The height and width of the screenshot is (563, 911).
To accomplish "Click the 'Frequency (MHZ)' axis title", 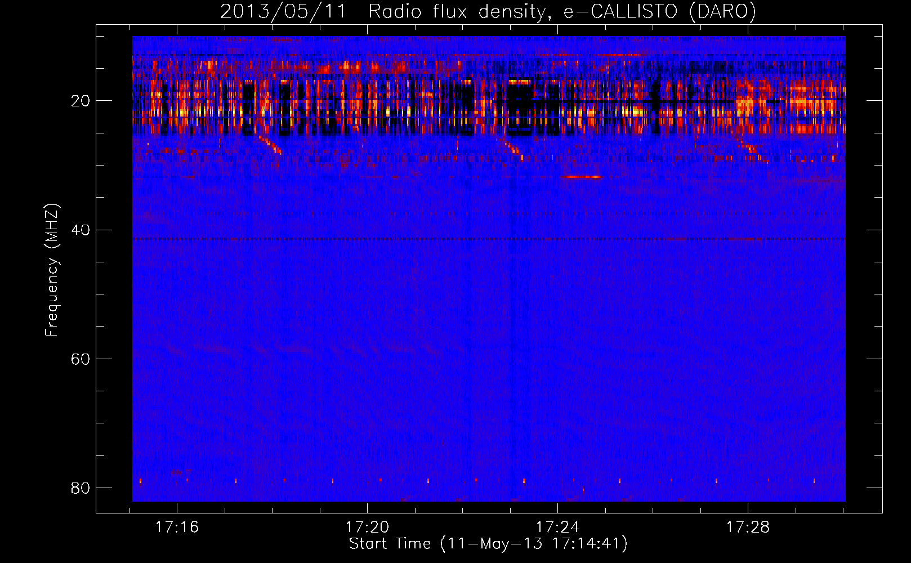I will pyautogui.click(x=52, y=270).
